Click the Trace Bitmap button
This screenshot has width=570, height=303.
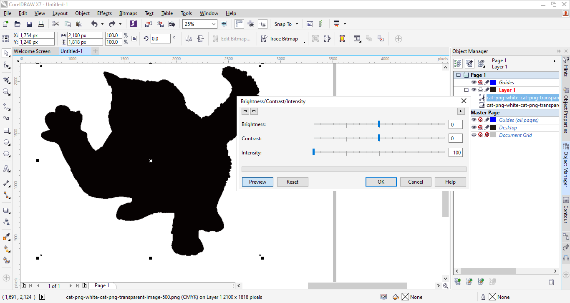(280, 38)
